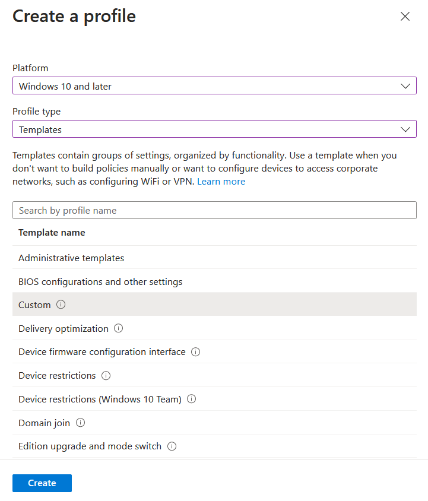Click info icon beside Domain join
The image size is (428, 501).
pyautogui.click(x=80, y=423)
